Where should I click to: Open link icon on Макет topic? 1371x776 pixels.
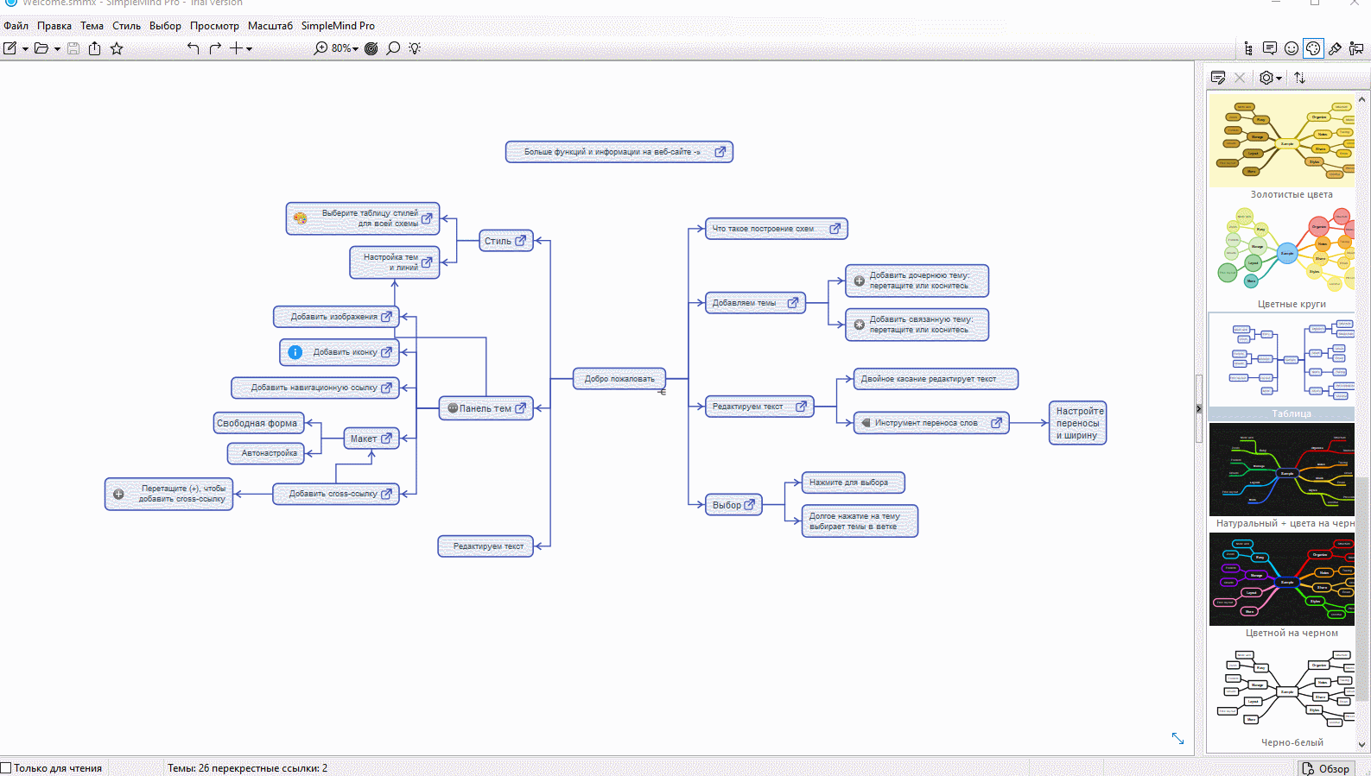click(387, 438)
